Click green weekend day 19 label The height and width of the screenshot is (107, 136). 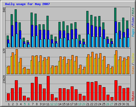tap(80, 104)
